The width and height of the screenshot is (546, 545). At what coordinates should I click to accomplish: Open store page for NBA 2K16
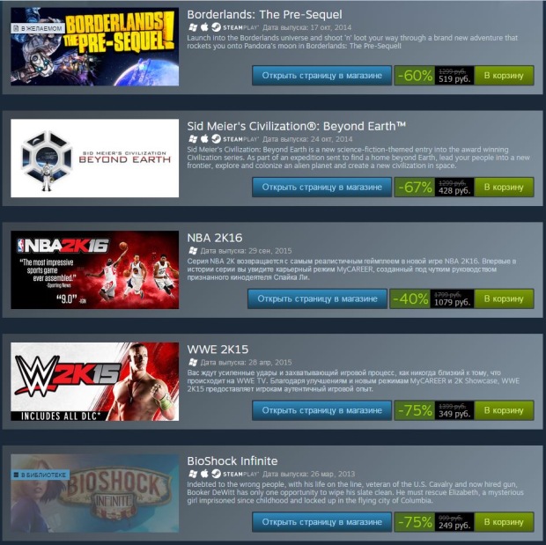(317, 298)
